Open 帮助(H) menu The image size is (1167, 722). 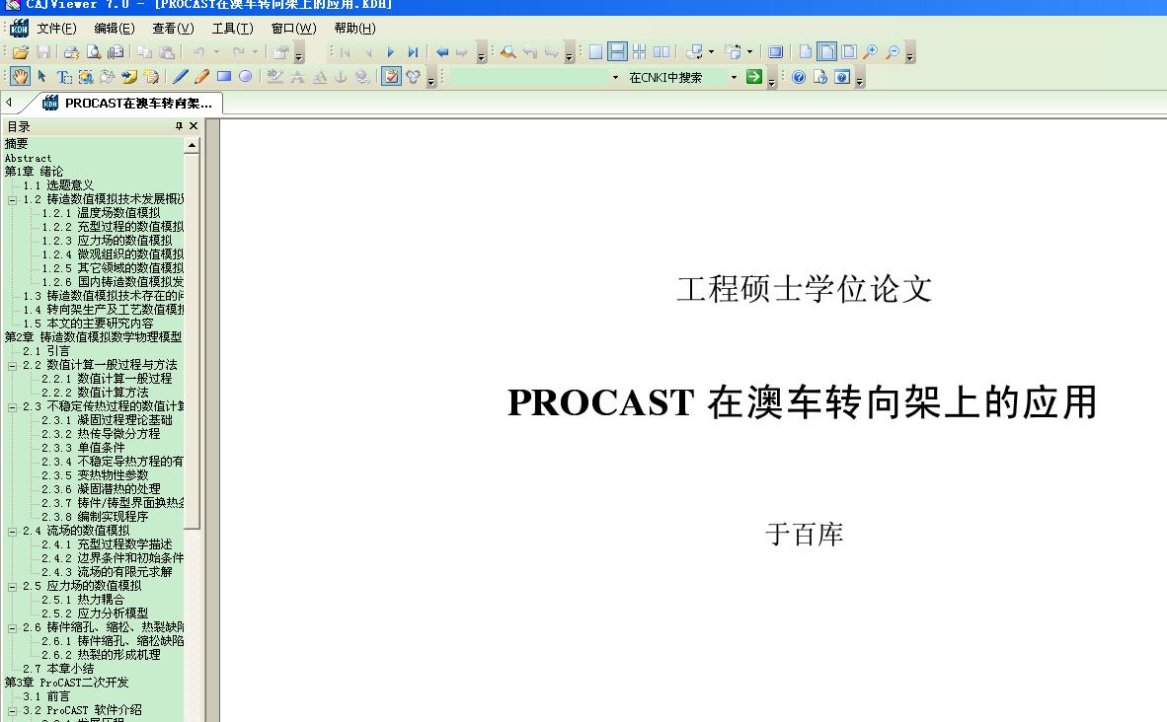click(355, 29)
